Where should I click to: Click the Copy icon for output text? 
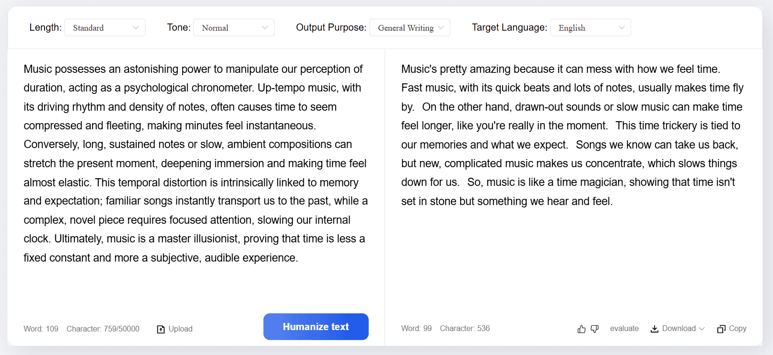721,329
